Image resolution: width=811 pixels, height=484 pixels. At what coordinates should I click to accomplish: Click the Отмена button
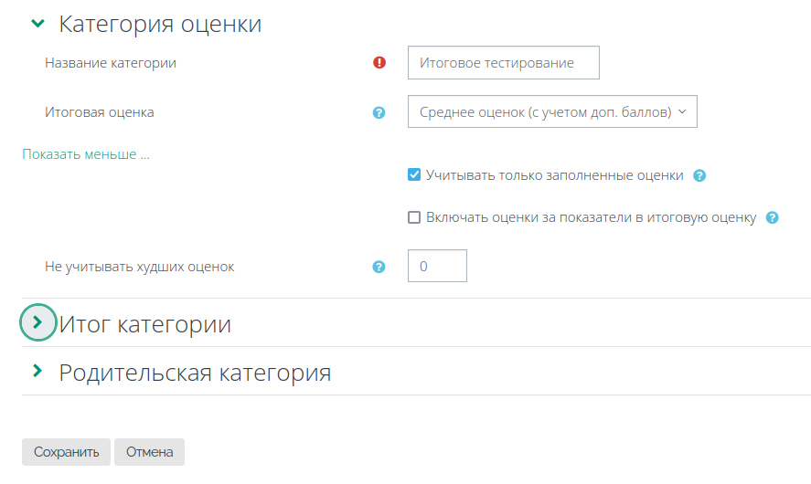coord(149,452)
